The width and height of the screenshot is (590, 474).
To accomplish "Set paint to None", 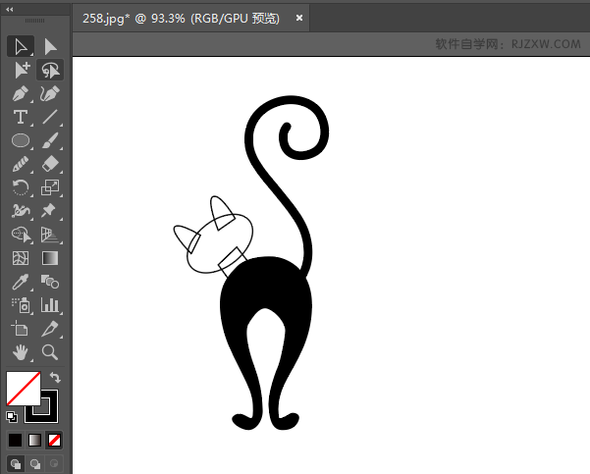I will coord(55,440).
